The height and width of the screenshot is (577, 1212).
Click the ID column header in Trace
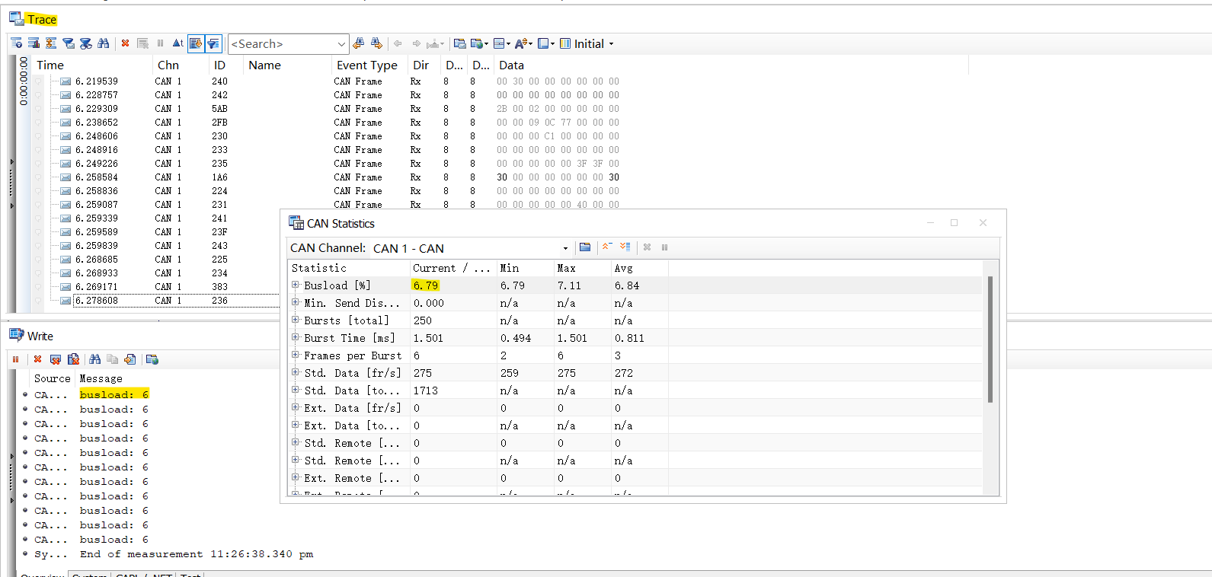click(x=226, y=65)
